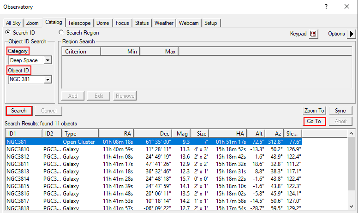Expand the Object ID dropdown
This screenshot has width=358, height=213.
pos(48,80)
